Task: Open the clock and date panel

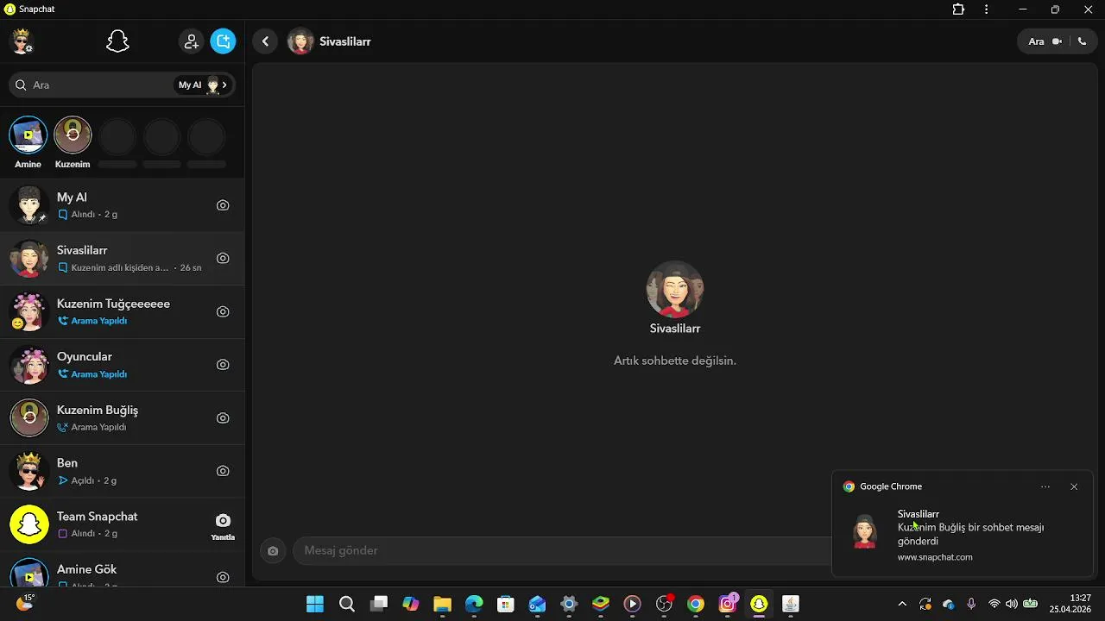Action: (1070, 604)
